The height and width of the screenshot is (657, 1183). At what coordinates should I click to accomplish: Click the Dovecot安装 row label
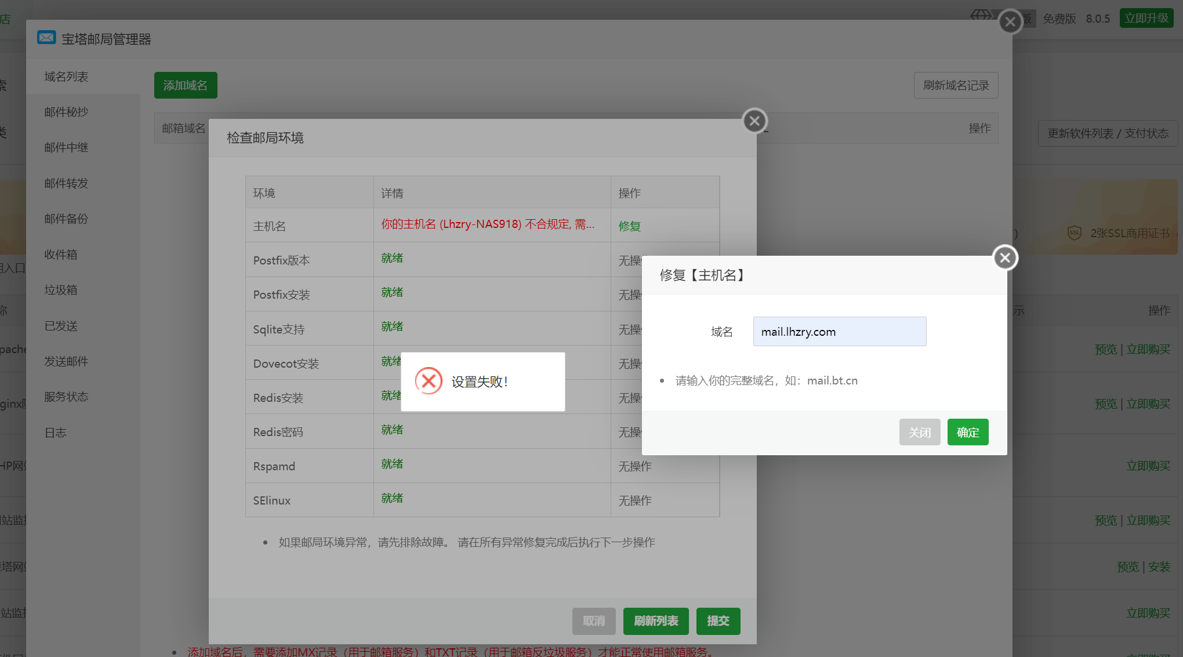tap(286, 364)
